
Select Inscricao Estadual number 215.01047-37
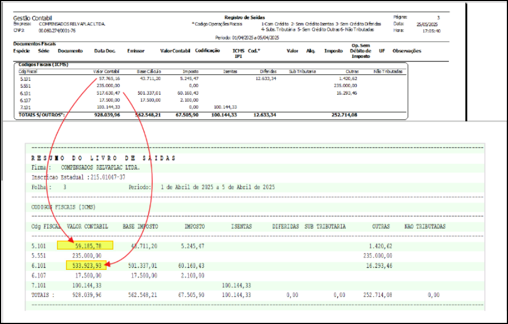click(x=108, y=177)
